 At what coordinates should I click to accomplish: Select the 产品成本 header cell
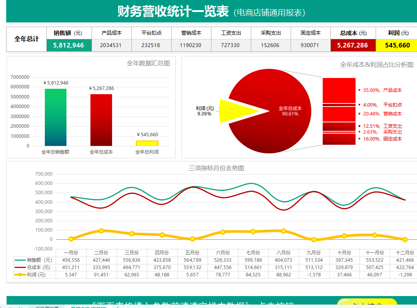111,33
